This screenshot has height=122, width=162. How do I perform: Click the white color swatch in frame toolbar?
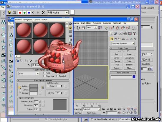point(72,12)
